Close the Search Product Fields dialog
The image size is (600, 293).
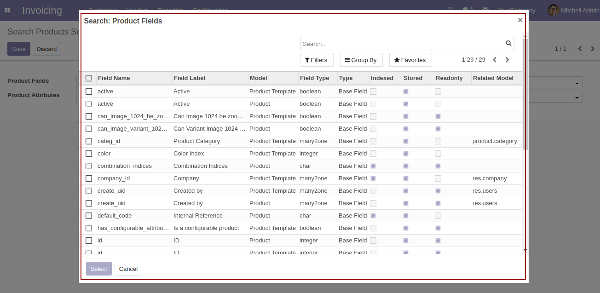(x=520, y=20)
